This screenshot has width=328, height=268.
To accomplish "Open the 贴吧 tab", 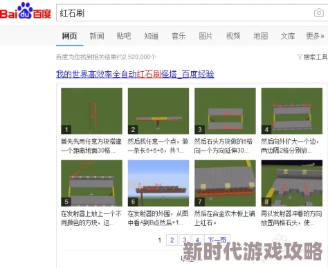I will [124, 36].
